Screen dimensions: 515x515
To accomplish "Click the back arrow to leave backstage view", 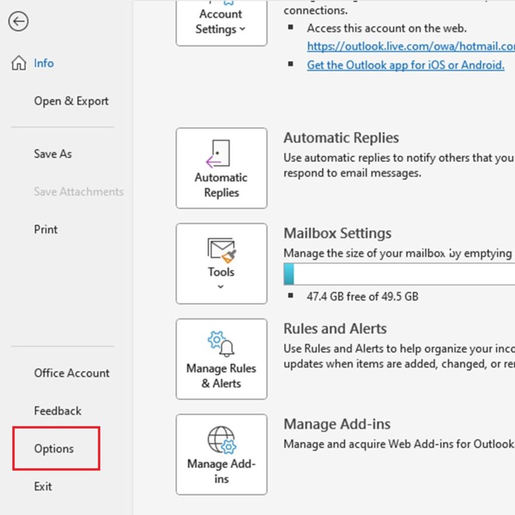I will coord(19,21).
